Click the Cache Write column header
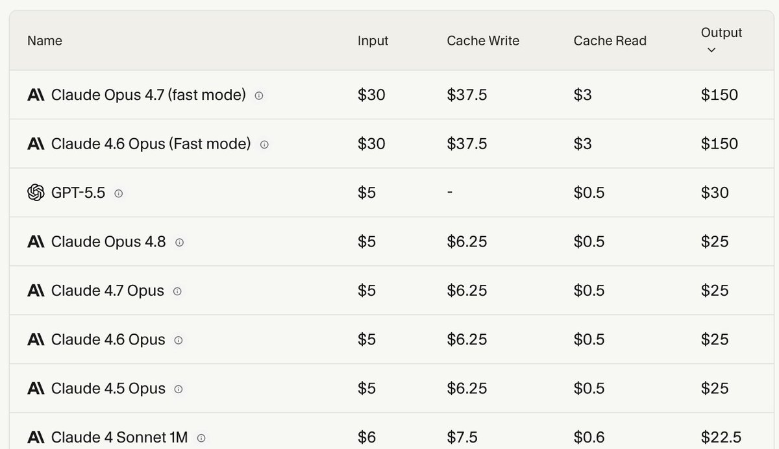 coord(483,40)
